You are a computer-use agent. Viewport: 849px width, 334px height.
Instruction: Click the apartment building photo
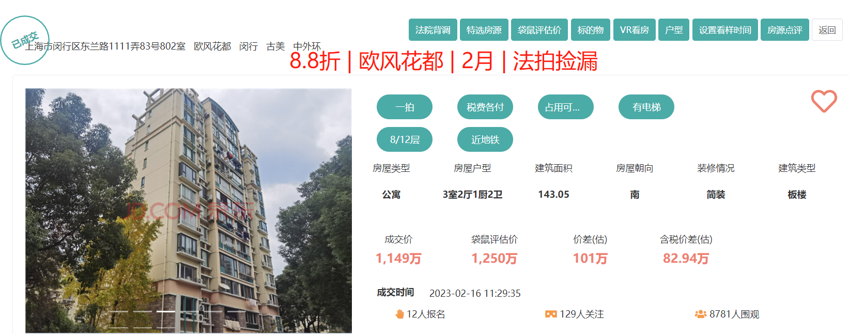pos(189,206)
